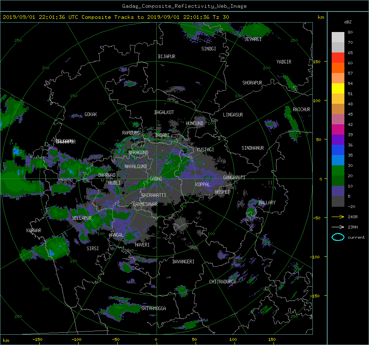The image size is (369, 345).
Task: Click the white 23MN track arrow in legend
Action: pyautogui.click(x=338, y=227)
